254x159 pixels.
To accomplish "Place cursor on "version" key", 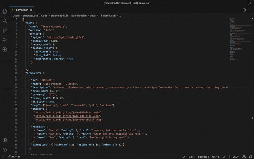I will tap(35, 30).
